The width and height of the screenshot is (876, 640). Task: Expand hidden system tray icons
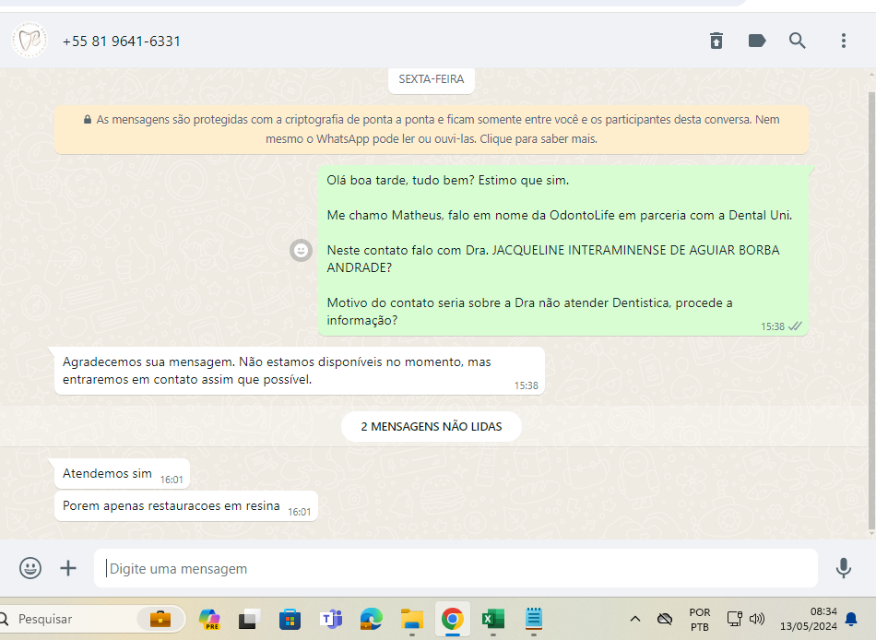click(x=635, y=619)
